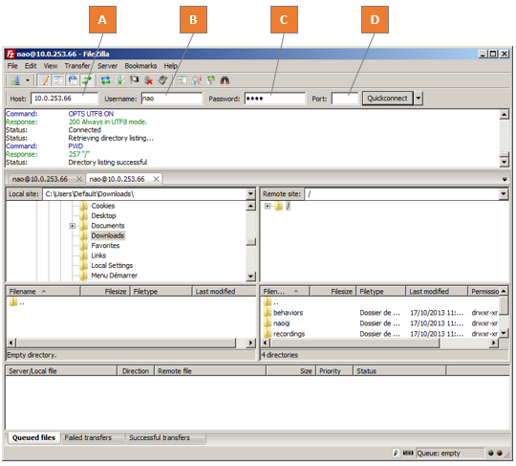Switch to the Queued files tab
The height and width of the screenshot is (466, 516).
click(x=33, y=437)
